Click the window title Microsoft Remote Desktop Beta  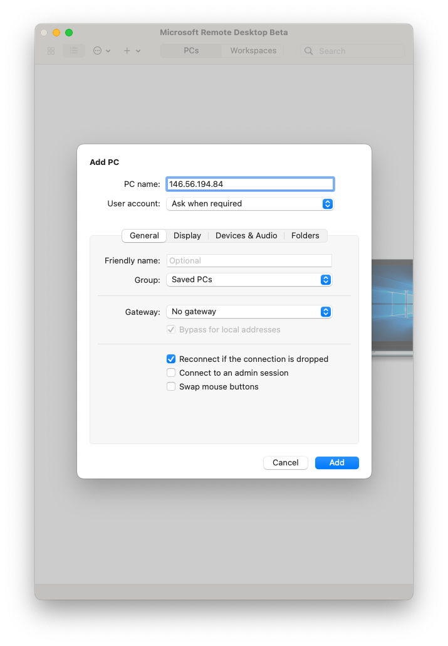[x=224, y=33]
